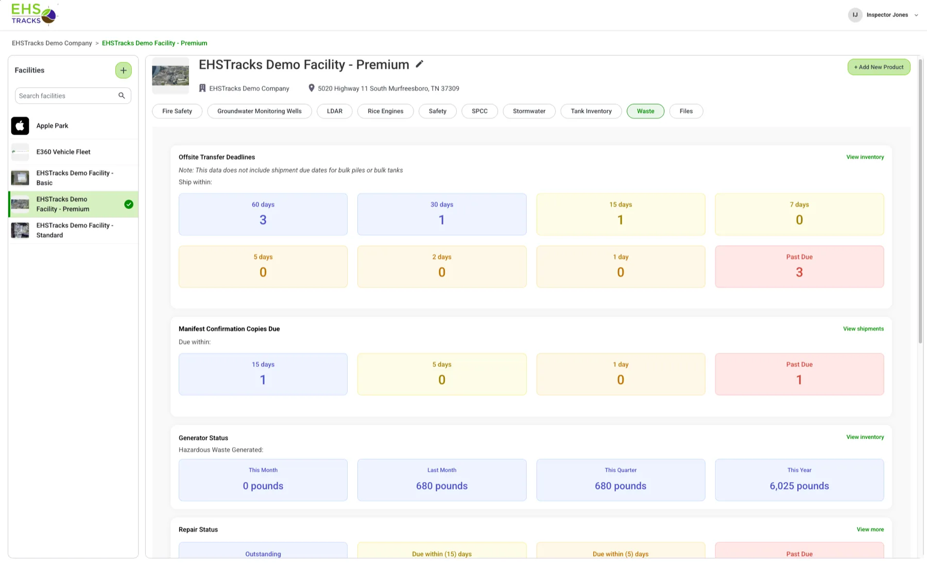Click the Due within (5) days repair card

click(x=621, y=550)
